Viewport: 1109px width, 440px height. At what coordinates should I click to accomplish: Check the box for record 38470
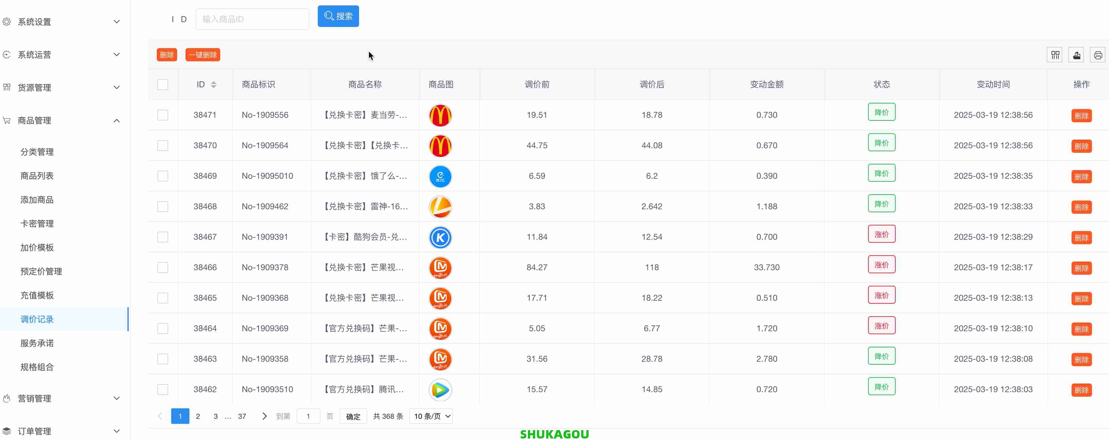(163, 146)
